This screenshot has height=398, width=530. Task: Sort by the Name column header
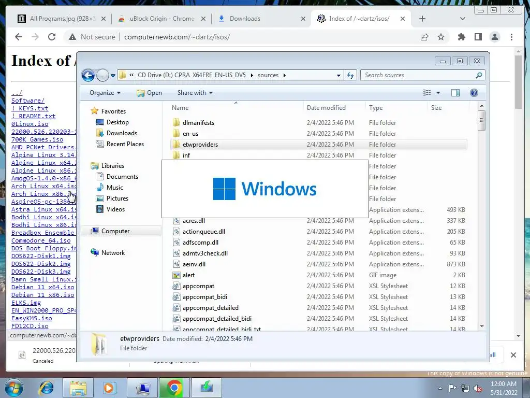tap(180, 108)
